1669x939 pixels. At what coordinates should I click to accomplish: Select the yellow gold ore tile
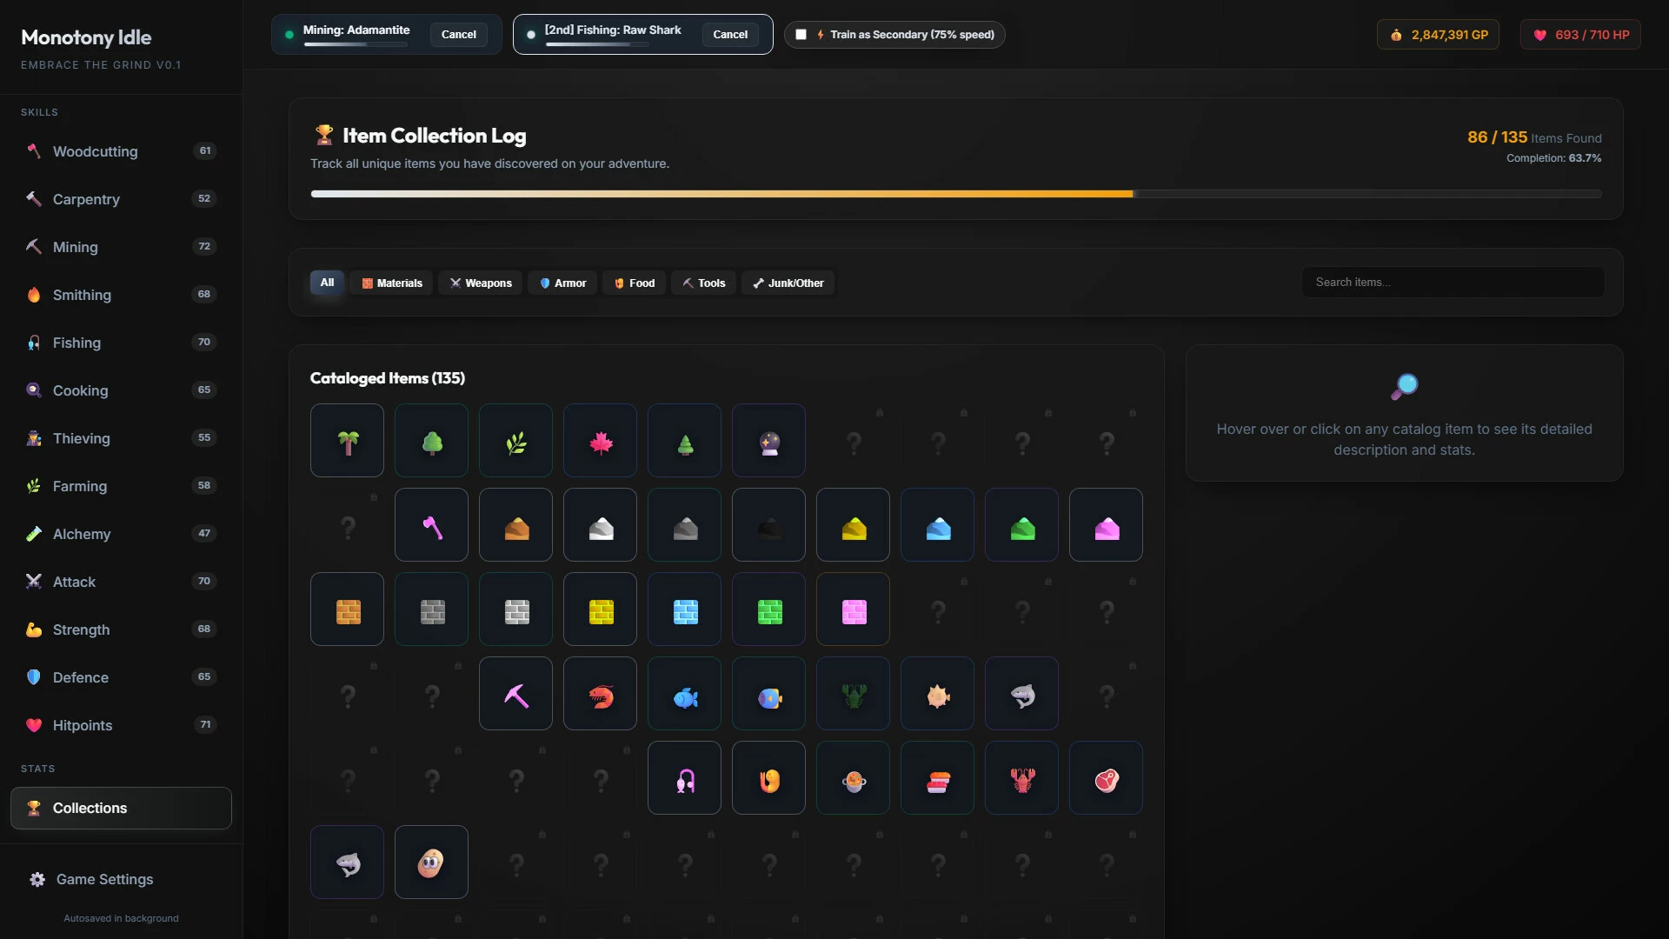[x=853, y=524]
